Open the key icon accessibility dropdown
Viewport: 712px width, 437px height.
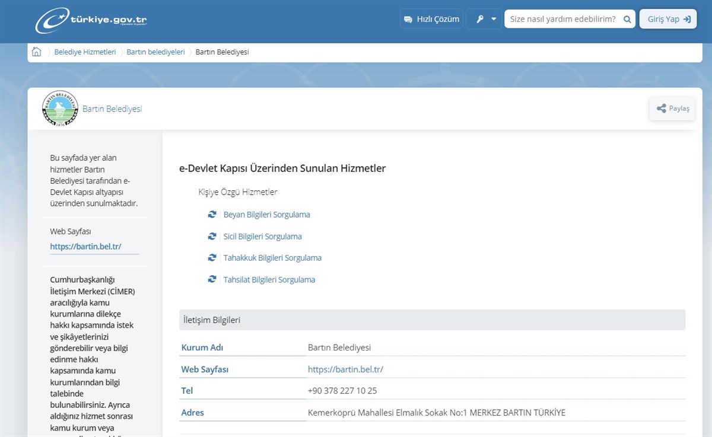pyautogui.click(x=484, y=19)
